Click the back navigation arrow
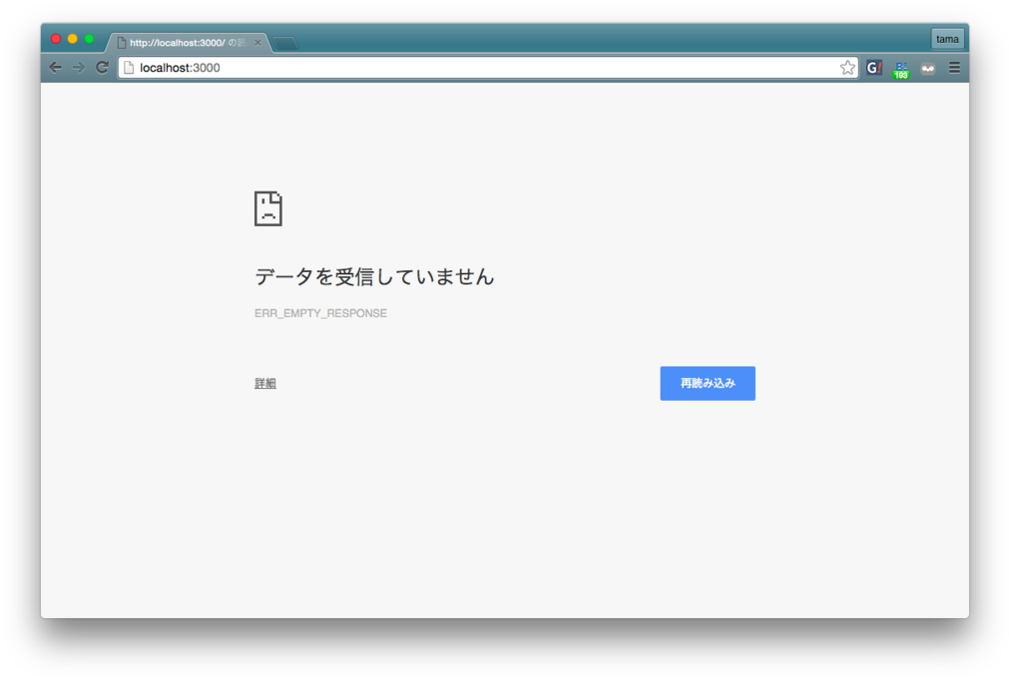The height and width of the screenshot is (680, 1009). pos(55,67)
